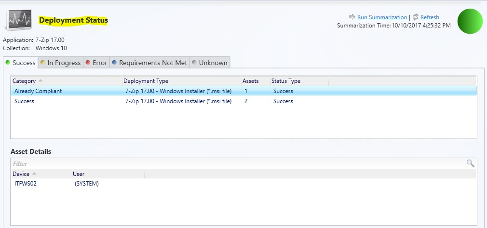Screen dimensions: 487x228
Task: Click the (SYSTEM) user cell
Action: point(87,184)
